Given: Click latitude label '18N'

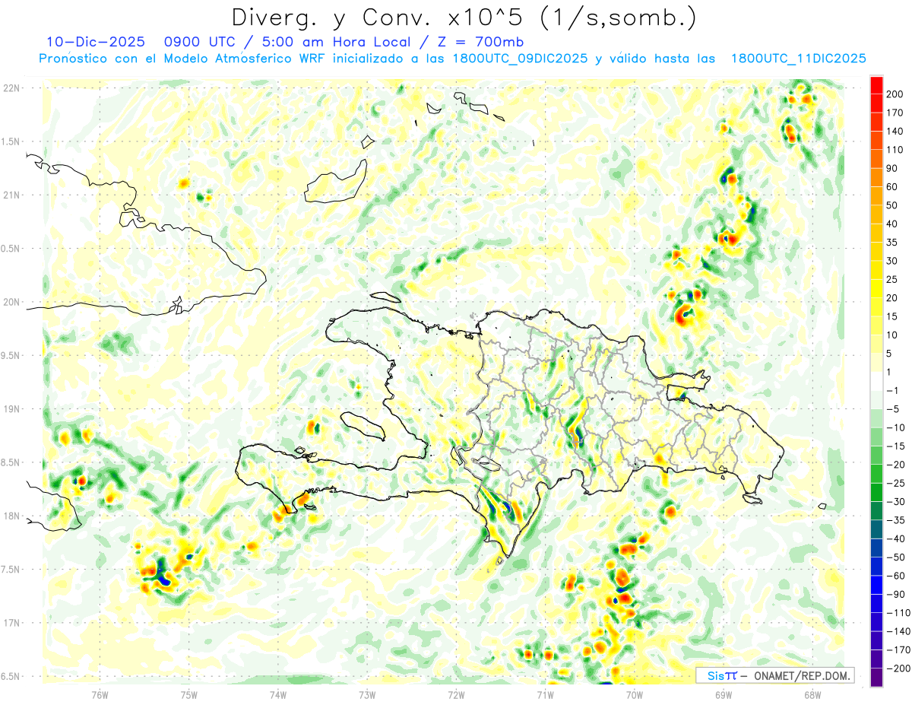Looking at the screenshot, I should [x=11, y=516].
